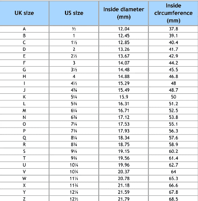Select the 58.9 circumference cell
The height and width of the screenshot is (201, 198).
tap(173, 145)
